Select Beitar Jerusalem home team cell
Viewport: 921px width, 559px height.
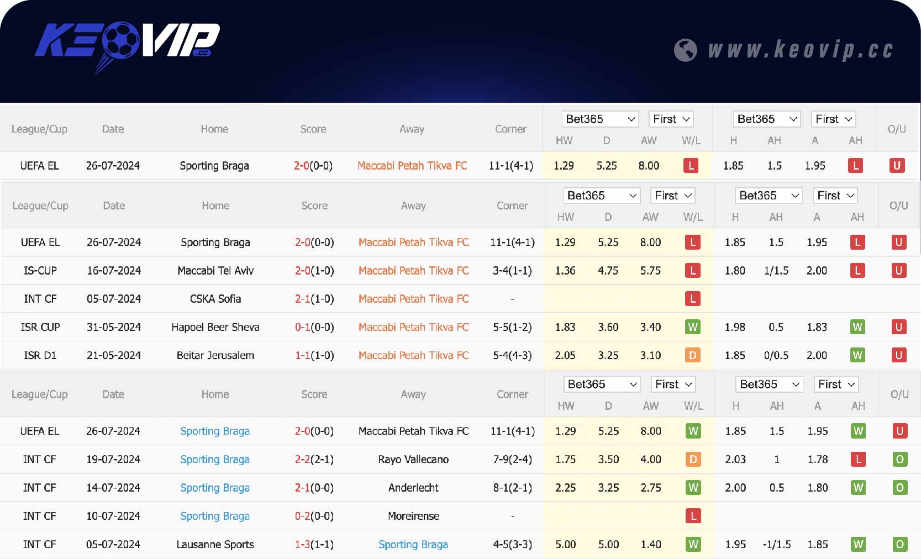215,355
